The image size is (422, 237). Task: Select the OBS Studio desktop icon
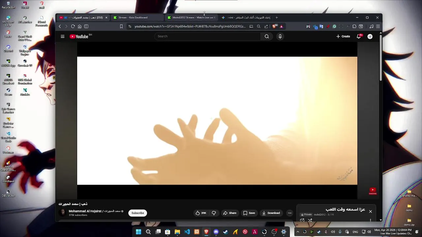[8, 194]
